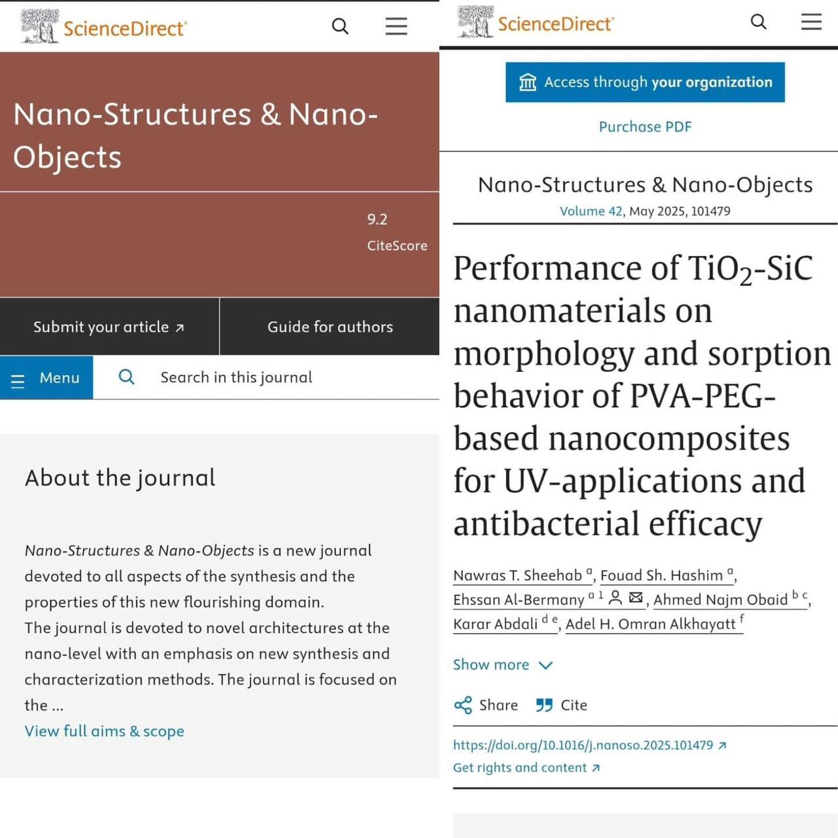Screen dimensions: 838x838
Task: Open Guide for authors
Action: pos(330,327)
